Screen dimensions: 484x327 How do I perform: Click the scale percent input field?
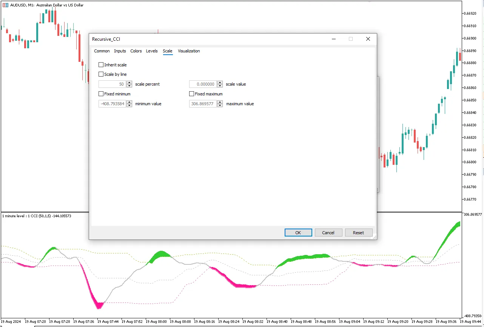click(x=112, y=84)
